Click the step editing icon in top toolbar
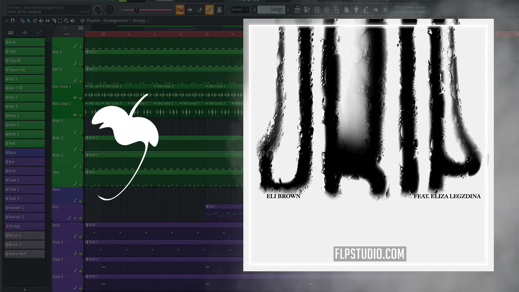 pos(199,10)
